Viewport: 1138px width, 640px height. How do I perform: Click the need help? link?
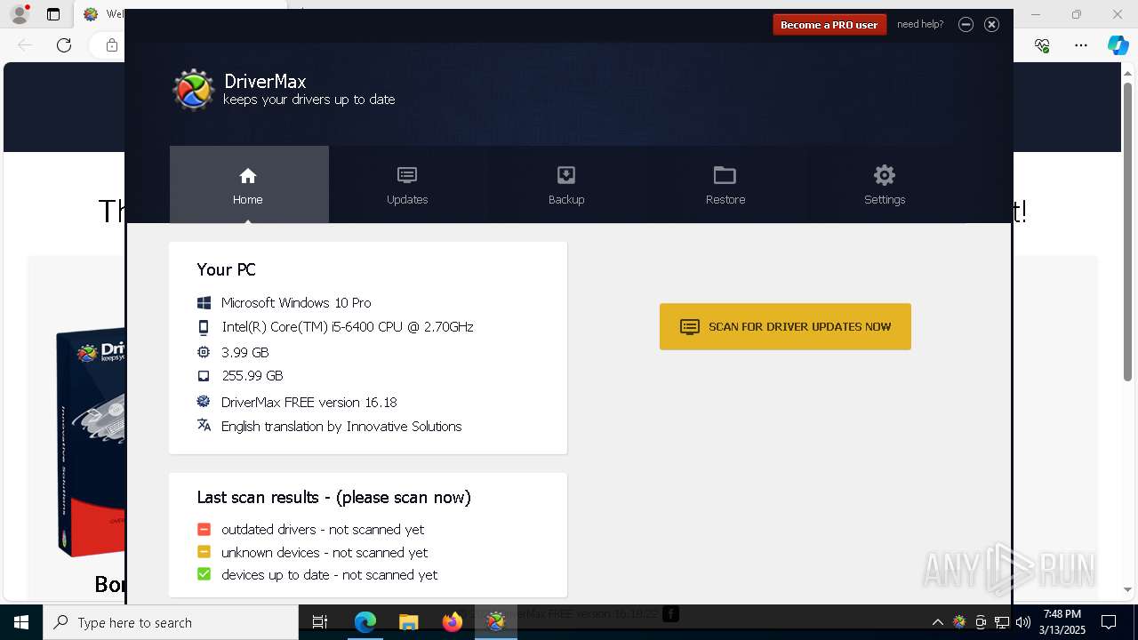[920, 24]
